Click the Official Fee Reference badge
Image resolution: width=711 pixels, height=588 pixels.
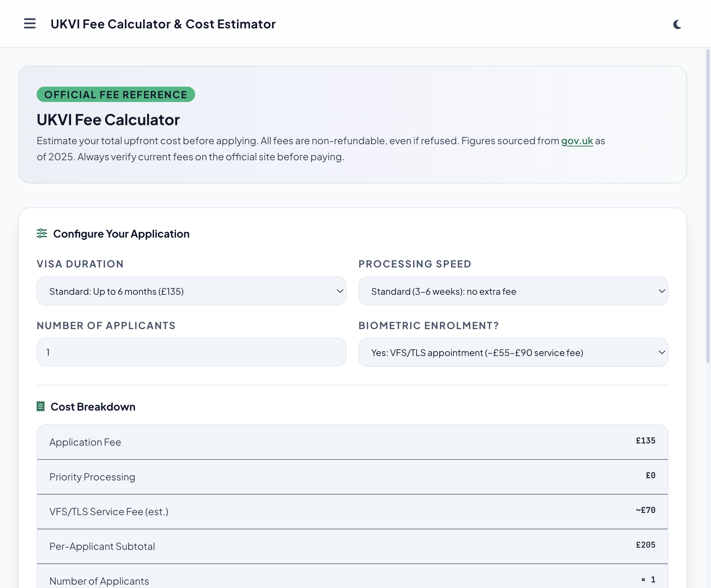coord(116,95)
